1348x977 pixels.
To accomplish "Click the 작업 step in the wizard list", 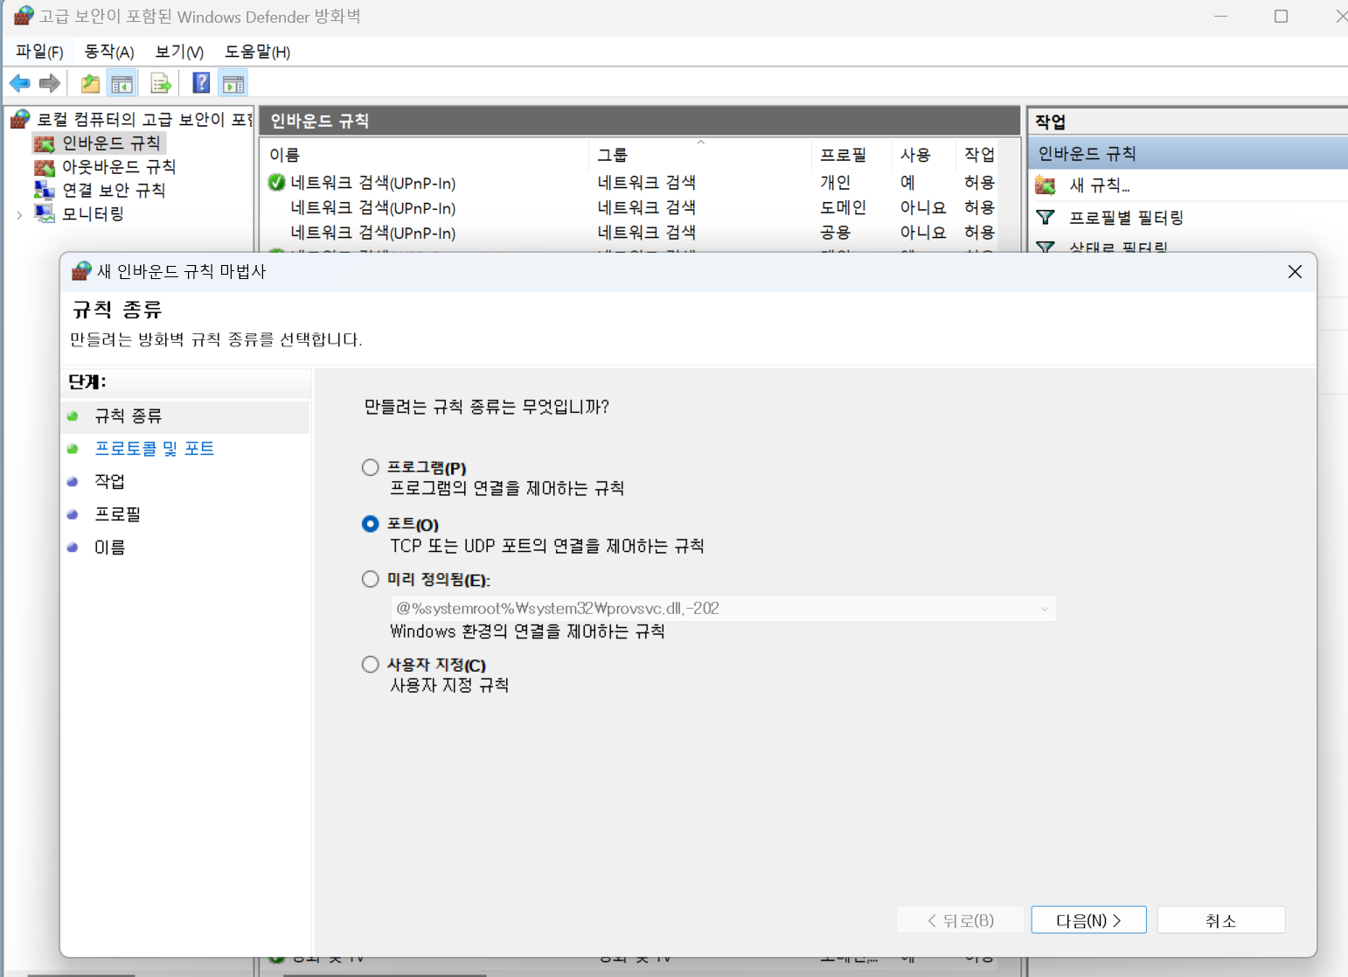I will click(110, 481).
